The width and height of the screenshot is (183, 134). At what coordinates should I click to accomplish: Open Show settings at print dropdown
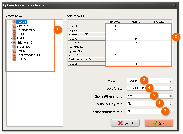tap(150, 96)
